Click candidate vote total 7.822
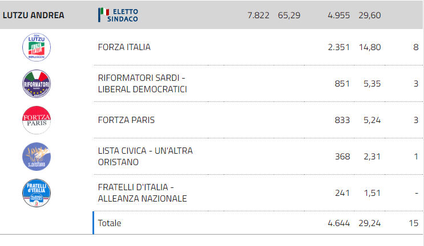This screenshot has height=246, width=424. coord(259,15)
